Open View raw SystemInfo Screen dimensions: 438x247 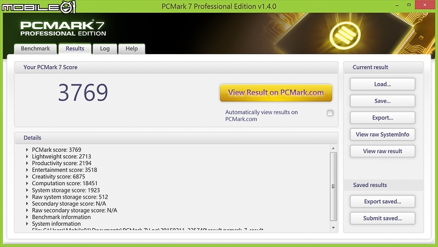tap(383, 134)
